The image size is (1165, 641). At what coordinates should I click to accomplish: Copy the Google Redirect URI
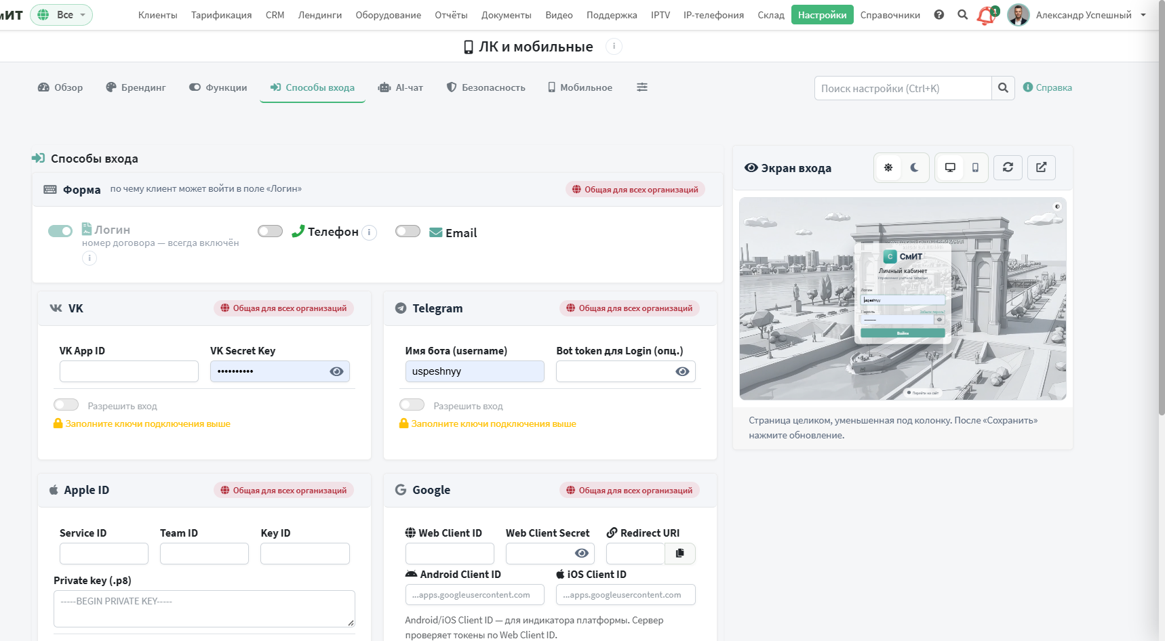pyautogui.click(x=680, y=554)
